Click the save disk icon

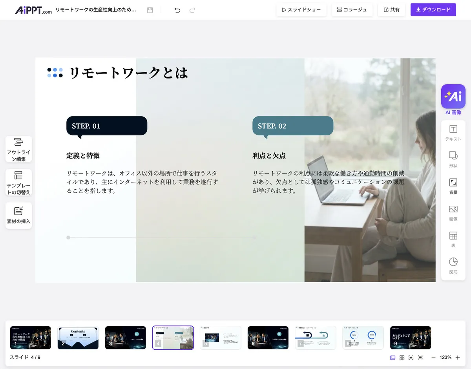(x=150, y=10)
